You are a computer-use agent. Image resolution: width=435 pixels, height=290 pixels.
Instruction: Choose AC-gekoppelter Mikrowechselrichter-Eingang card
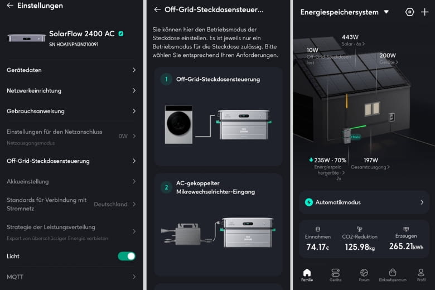[218, 224]
